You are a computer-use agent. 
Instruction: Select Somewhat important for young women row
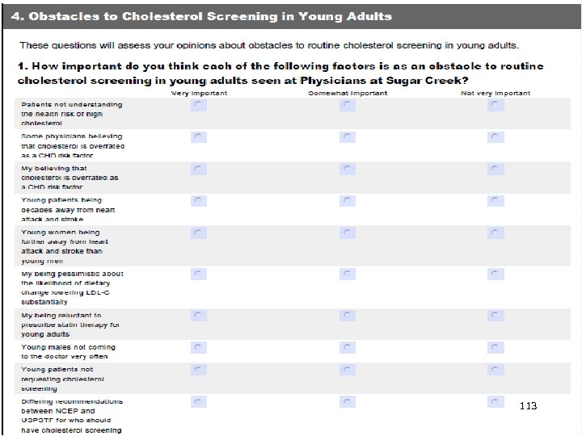point(345,233)
